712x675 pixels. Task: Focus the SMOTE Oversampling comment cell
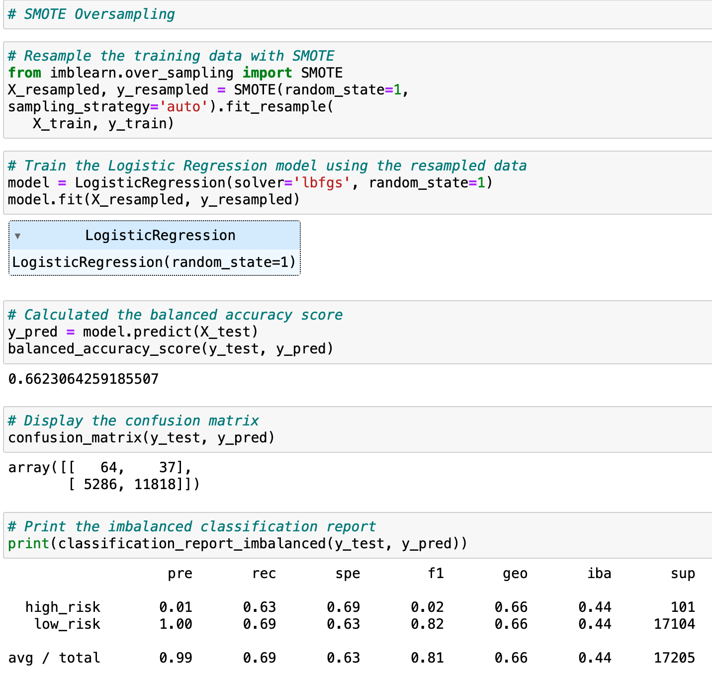click(x=357, y=14)
